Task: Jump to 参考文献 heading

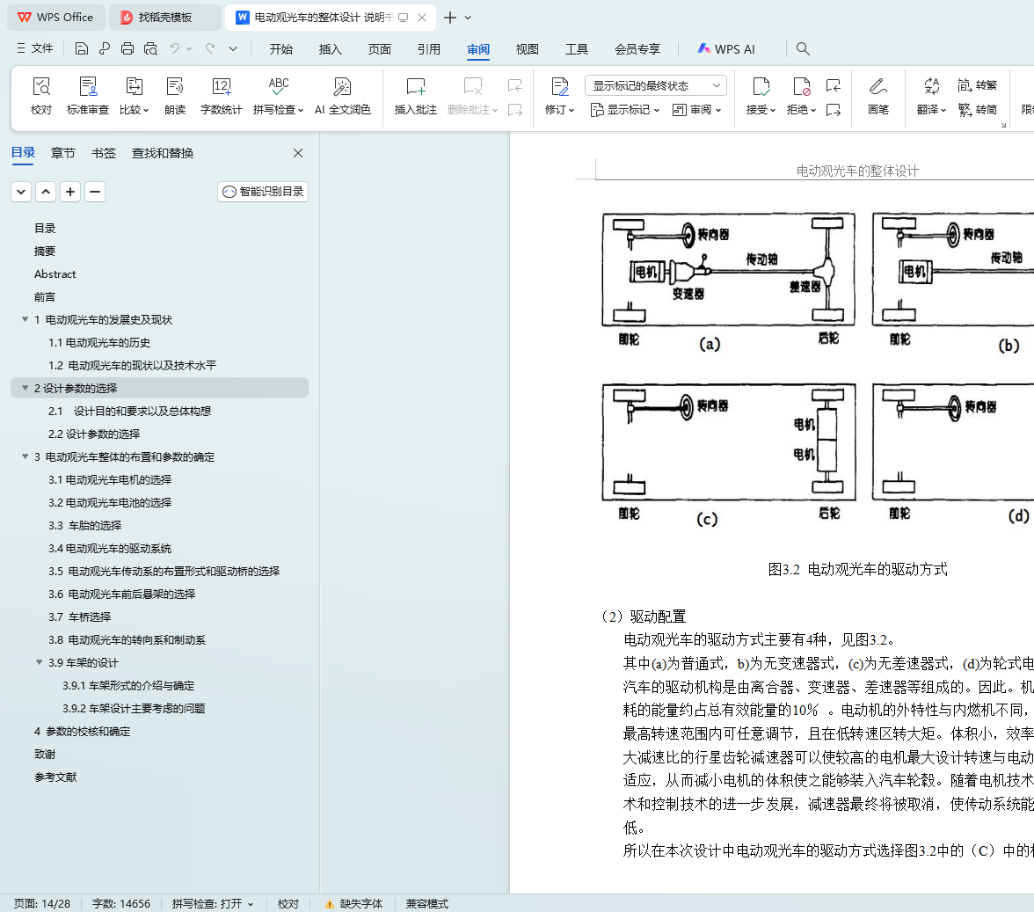Action: point(55,777)
